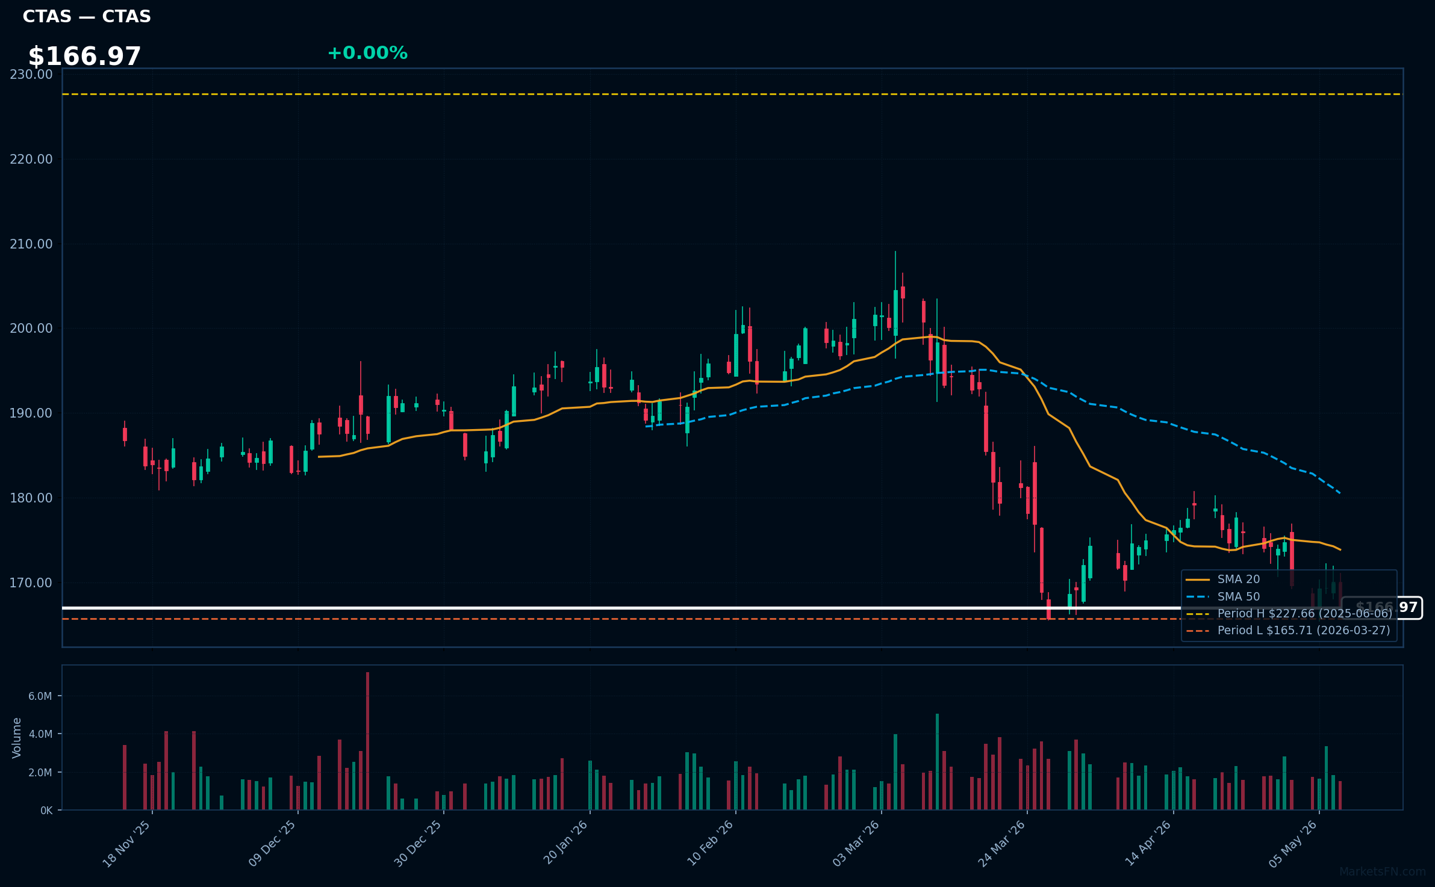This screenshot has width=1435, height=887.
Task: Click the 18 Nov '25 date label
Action: [126, 844]
